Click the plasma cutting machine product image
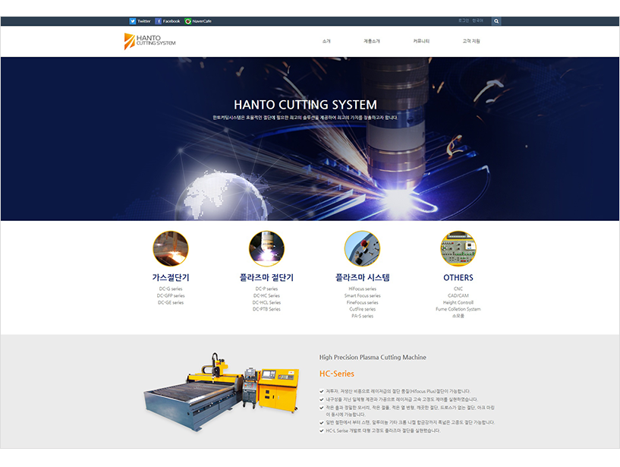 [222, 392]
